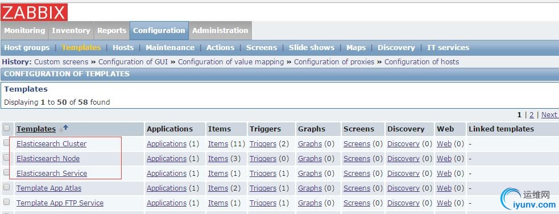This screenshot has height=214, width=559.
Task: Open Template App FTP Service link
Action: pyautogui.click(x=60, y=203)
